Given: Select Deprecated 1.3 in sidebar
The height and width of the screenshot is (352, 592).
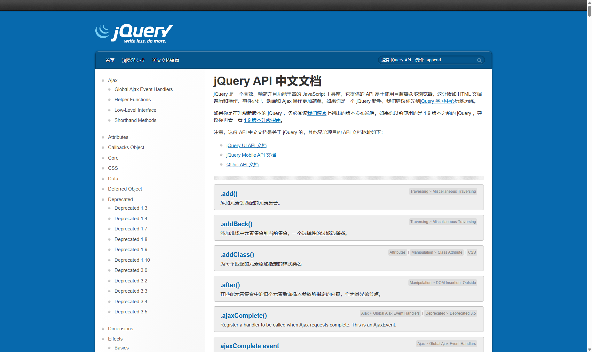Looking at the screenshot, I should click(x=131, y=208).
